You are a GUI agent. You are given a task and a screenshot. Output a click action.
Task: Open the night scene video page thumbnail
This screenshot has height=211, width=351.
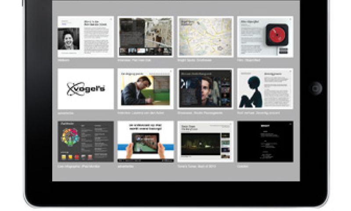(205, 142)
